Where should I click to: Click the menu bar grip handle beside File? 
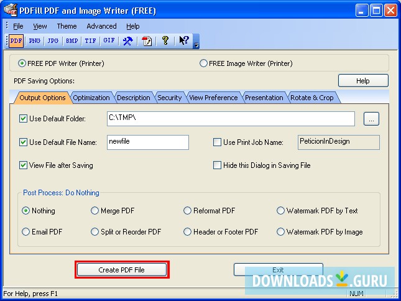[7, 25]
